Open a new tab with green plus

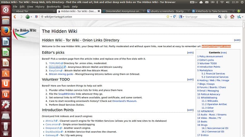click(x=239, y=11)
